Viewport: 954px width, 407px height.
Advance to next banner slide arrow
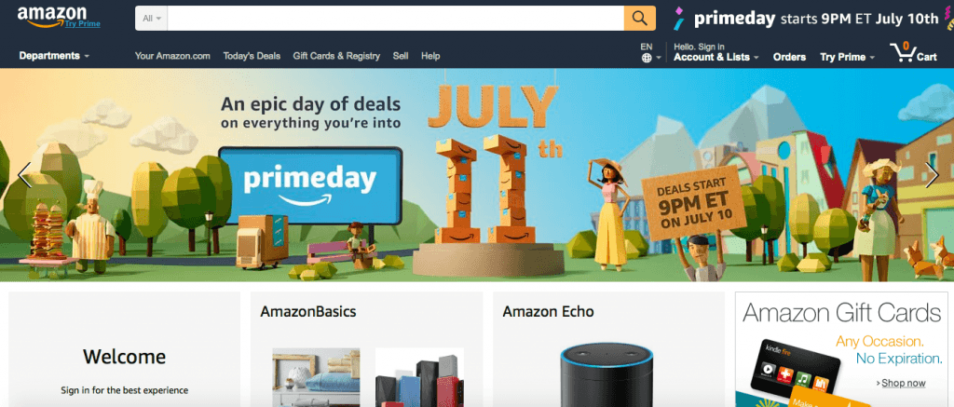[932, 174]
